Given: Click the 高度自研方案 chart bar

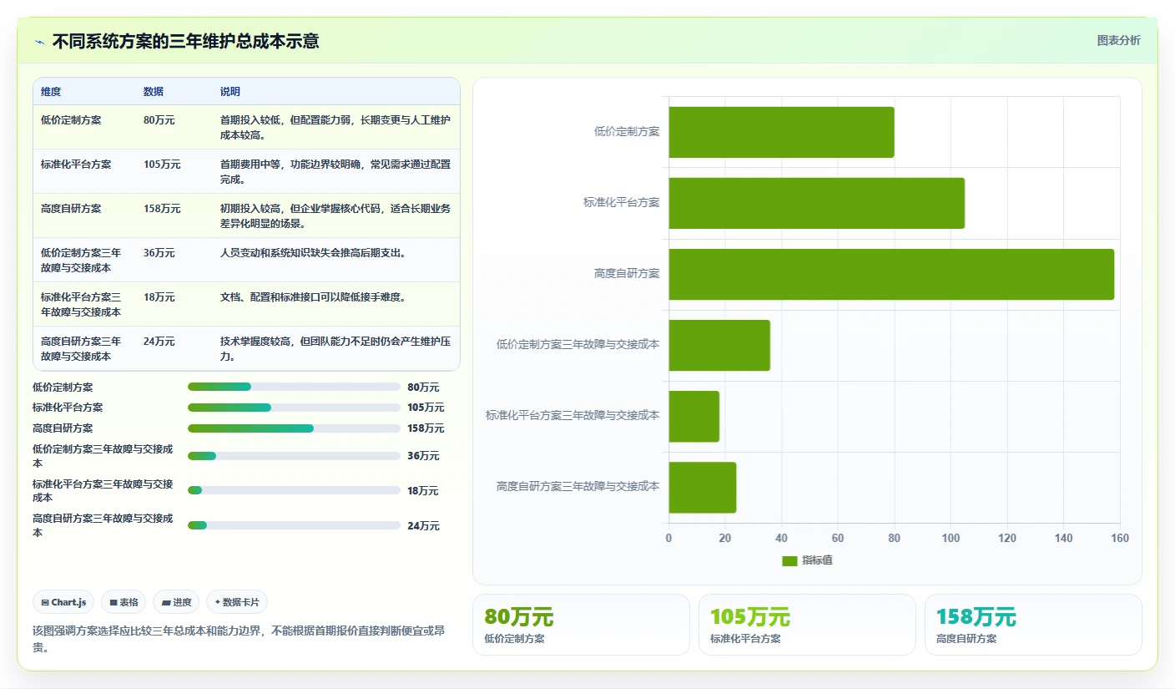Looking at the screenshot, I should [x=891, y=274].
